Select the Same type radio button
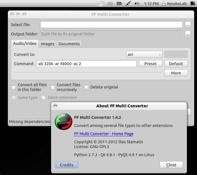 point(14,97)
